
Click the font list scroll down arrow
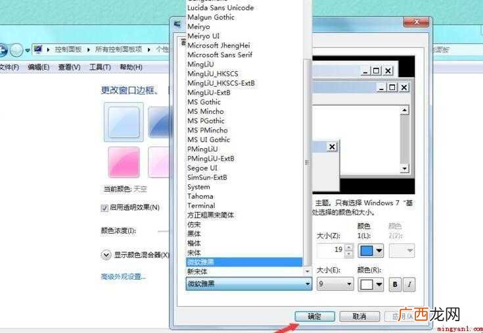point(308,272)
